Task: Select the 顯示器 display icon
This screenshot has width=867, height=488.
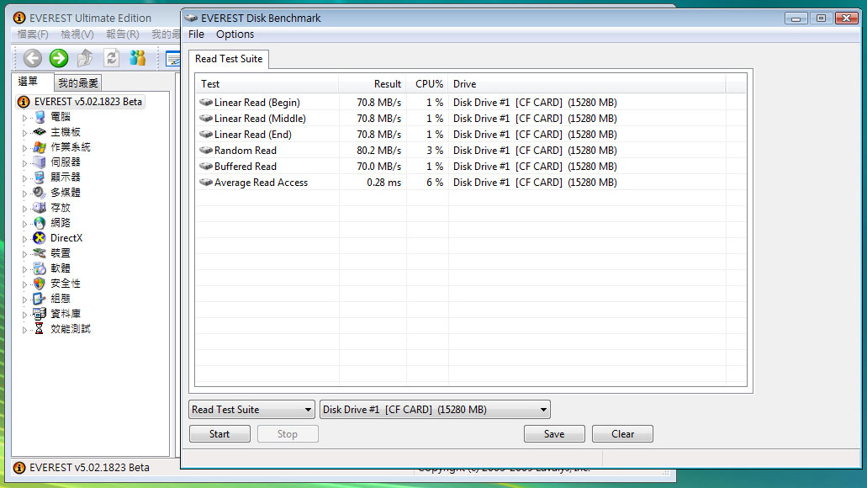Action: [x=40, y=177]
